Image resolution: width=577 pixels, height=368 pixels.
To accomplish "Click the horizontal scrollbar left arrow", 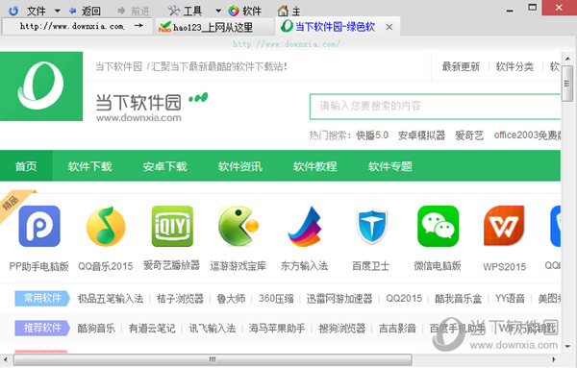I will tap(5, 359).
